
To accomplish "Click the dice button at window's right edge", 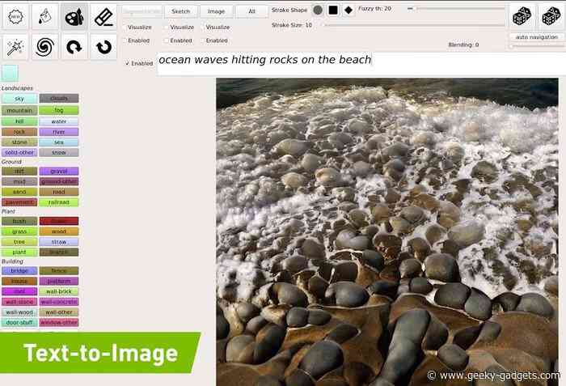I will click(x=551, y=16).
